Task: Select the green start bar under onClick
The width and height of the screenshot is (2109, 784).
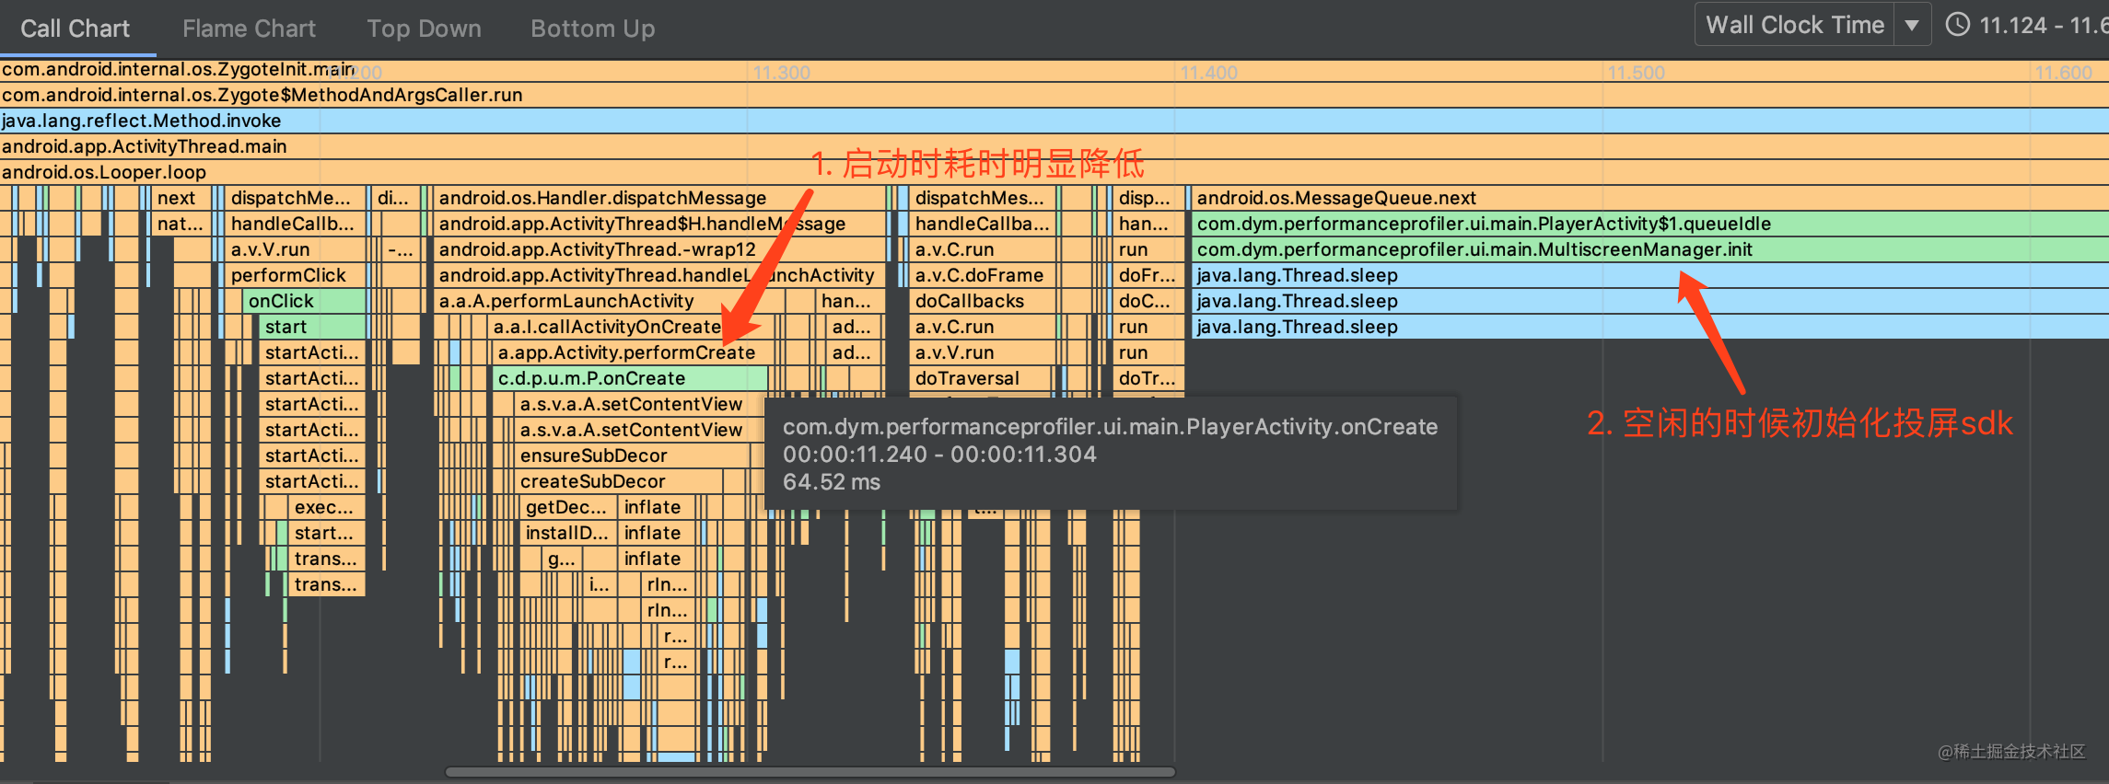Action: [x=312, y=327]
